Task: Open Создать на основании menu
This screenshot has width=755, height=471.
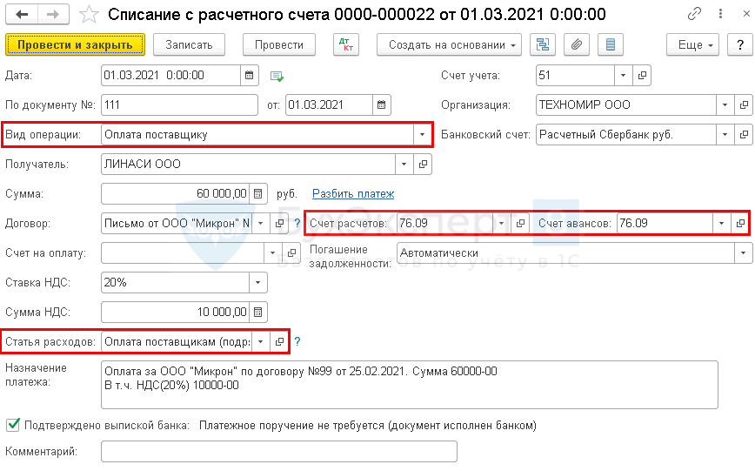Action: pyautogui.click(x=449, y=44)
